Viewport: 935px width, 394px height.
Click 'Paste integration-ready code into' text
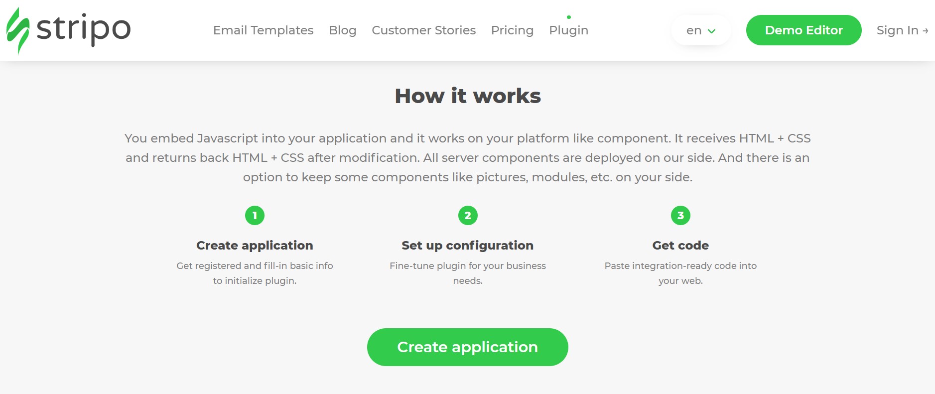680,266
